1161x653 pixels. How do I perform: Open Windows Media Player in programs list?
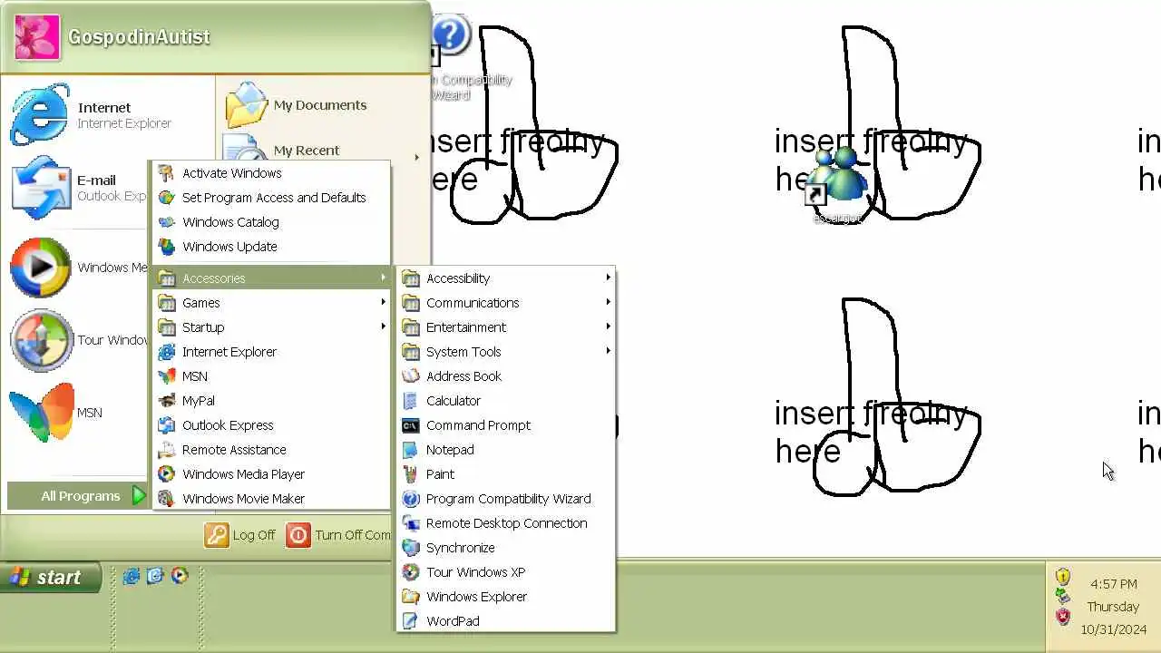[x=272, y=474]
